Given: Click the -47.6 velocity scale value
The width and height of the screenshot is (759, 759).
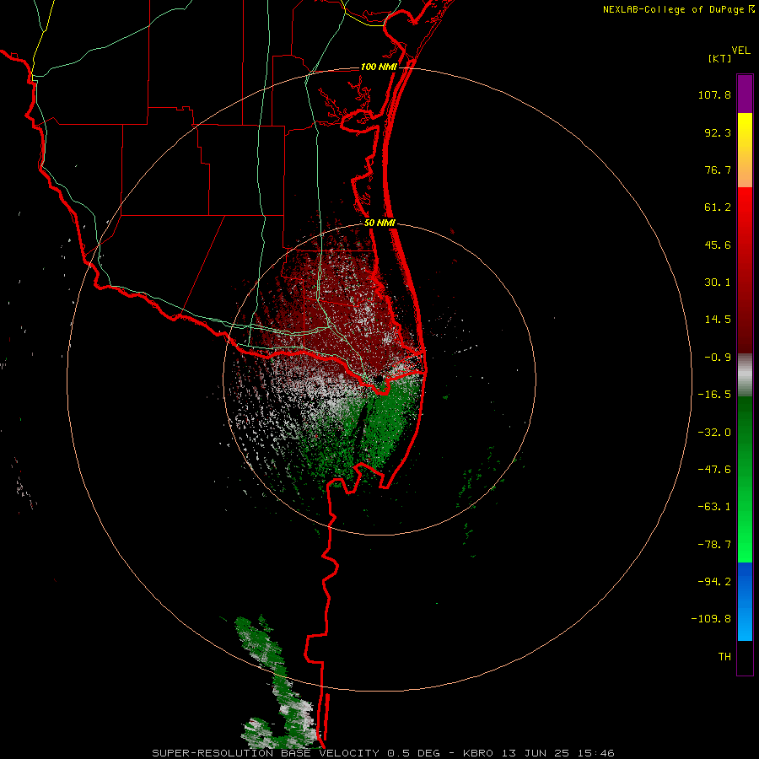Looking at the screenshot, I should point(714,470).
